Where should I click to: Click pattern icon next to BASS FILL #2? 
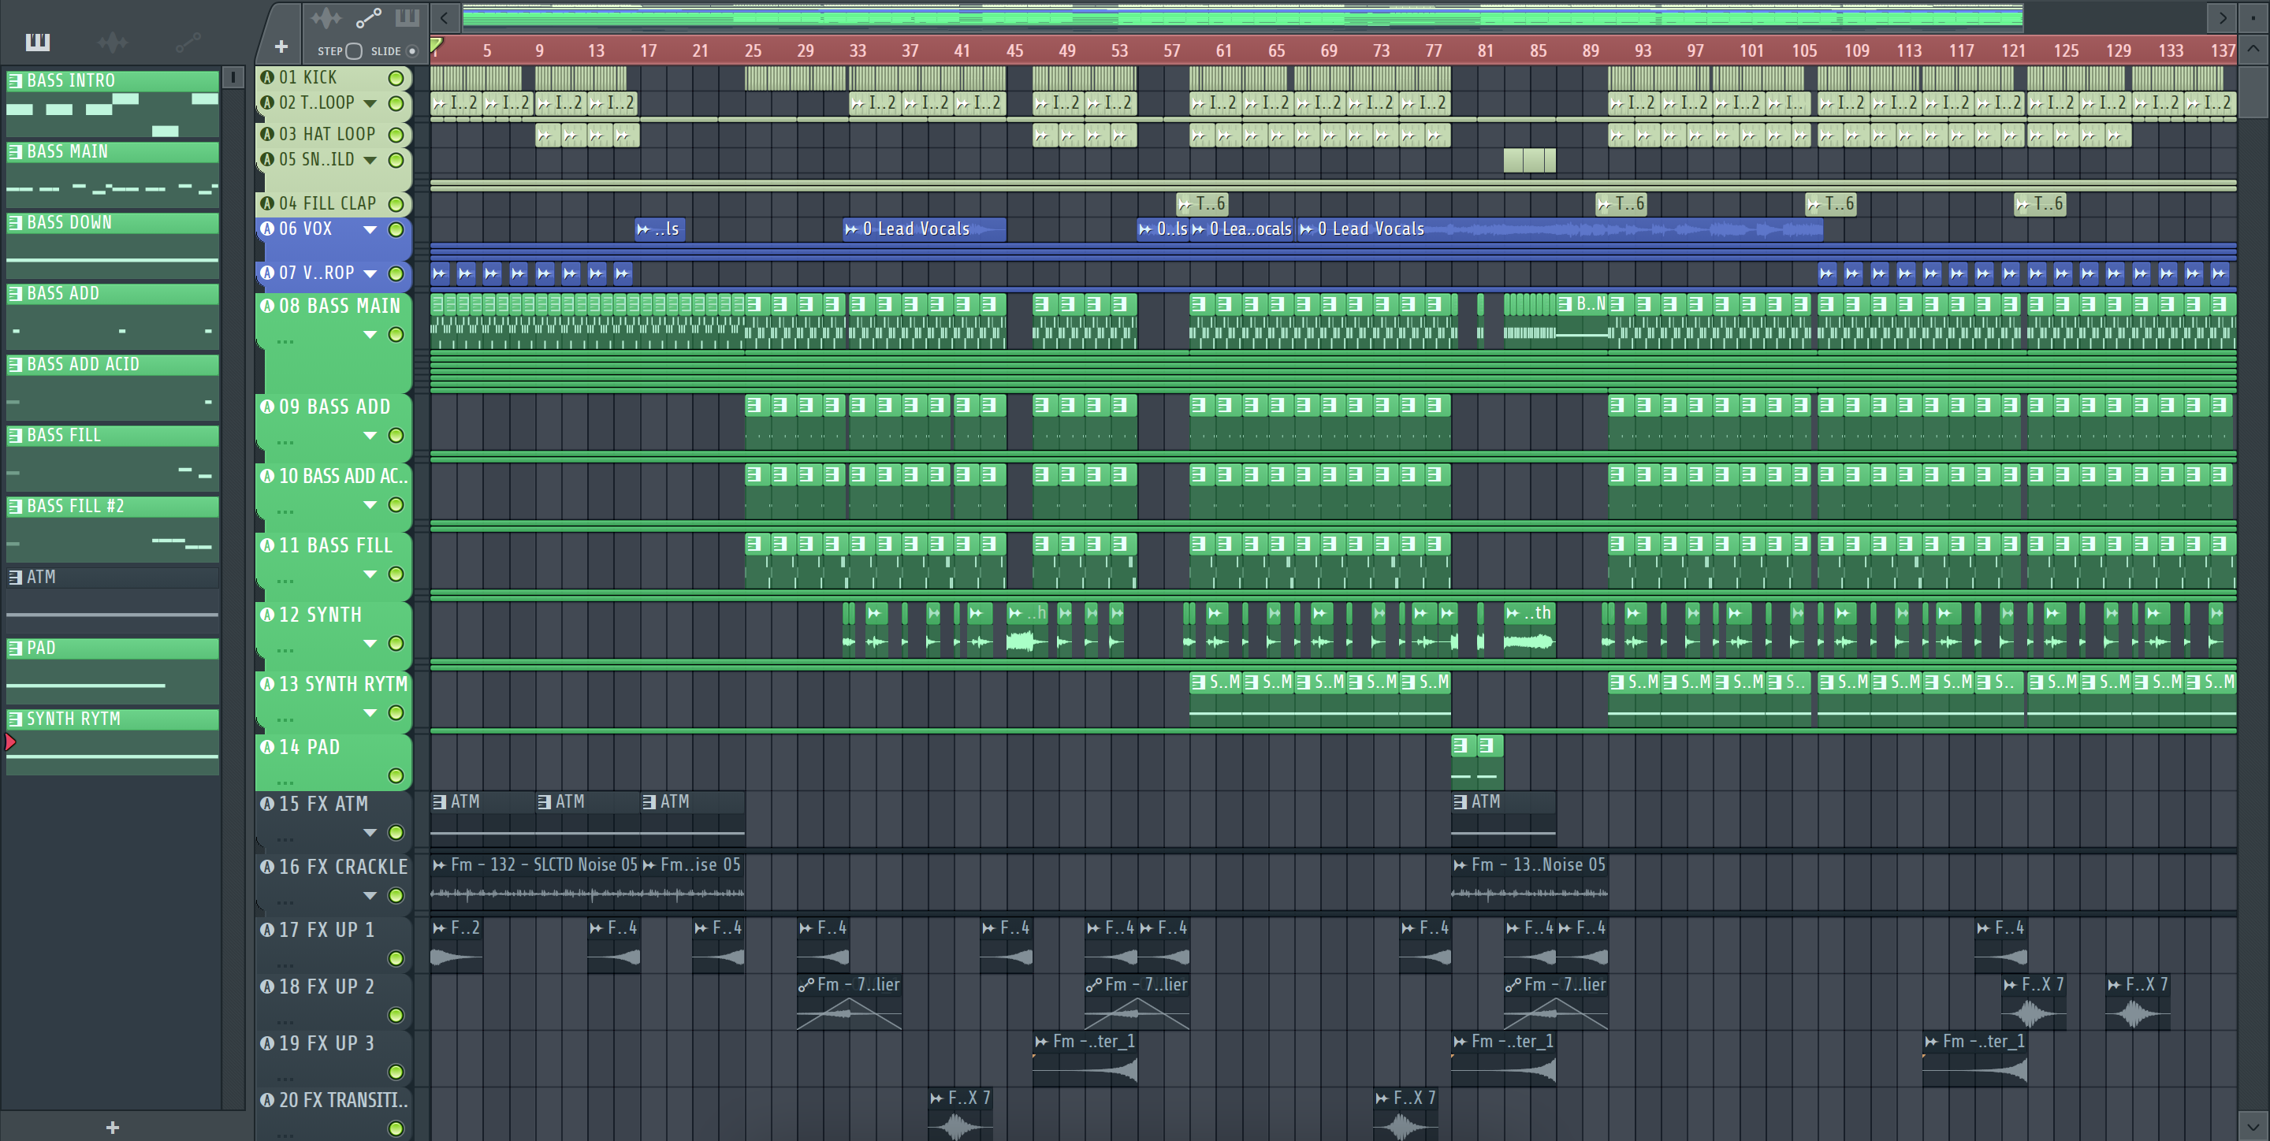[15, 506]
